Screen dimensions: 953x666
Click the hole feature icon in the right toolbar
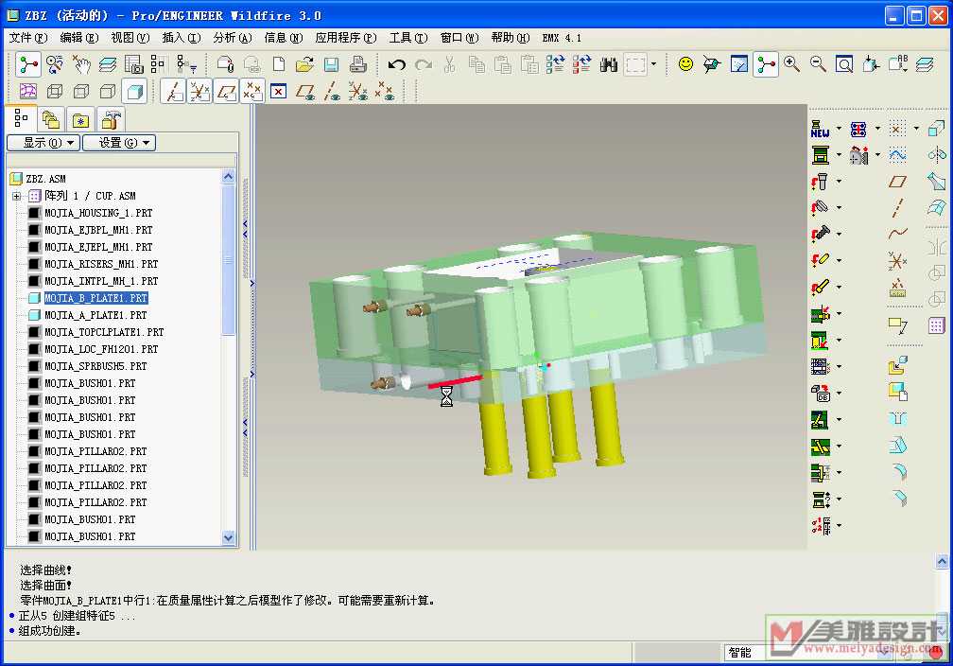897,419
